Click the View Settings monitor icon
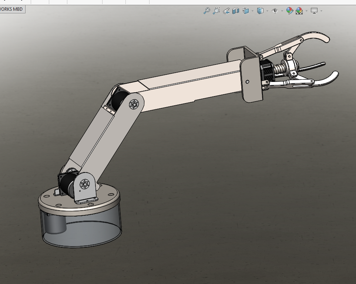This screenshot has height=284, width=356. click(x=314, y=11)
